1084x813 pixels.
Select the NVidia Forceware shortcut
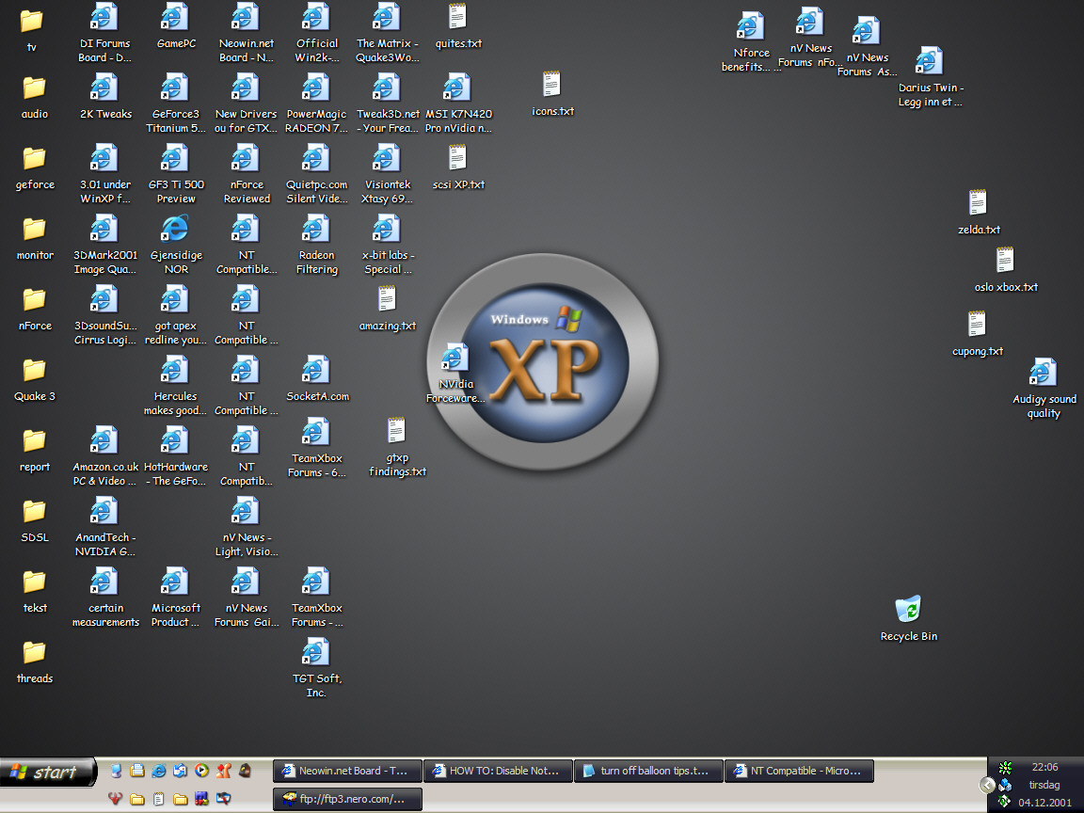pos(455,374)
